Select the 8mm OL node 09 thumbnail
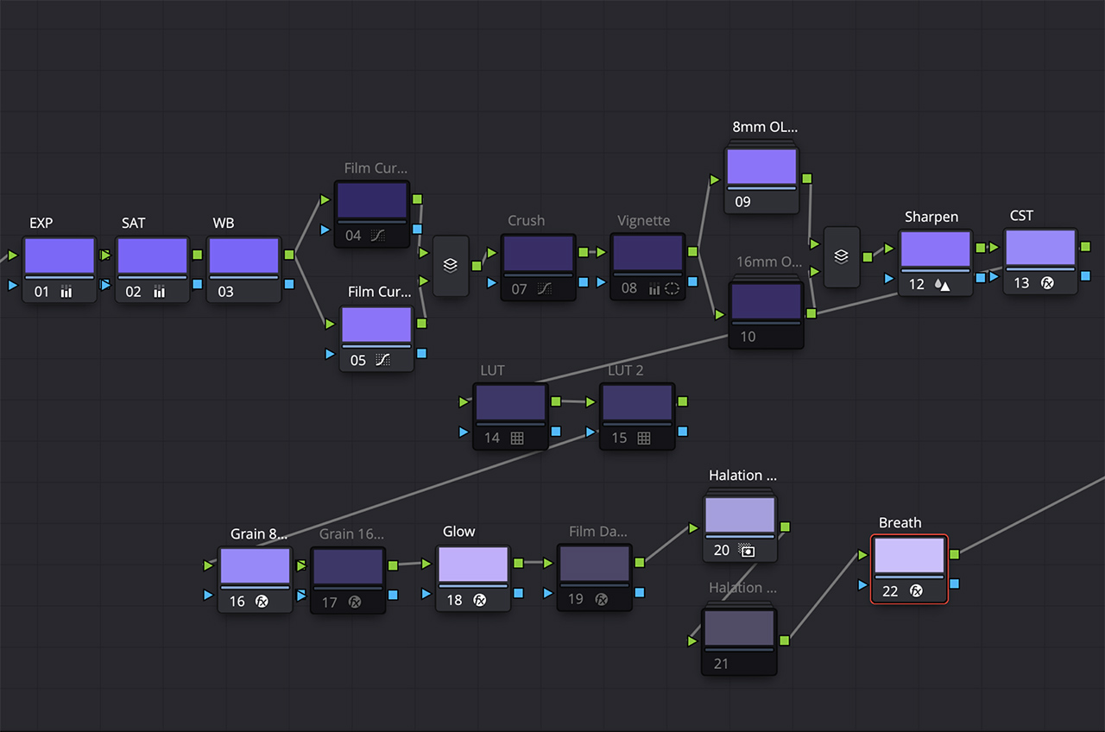 tap(761, 166)
